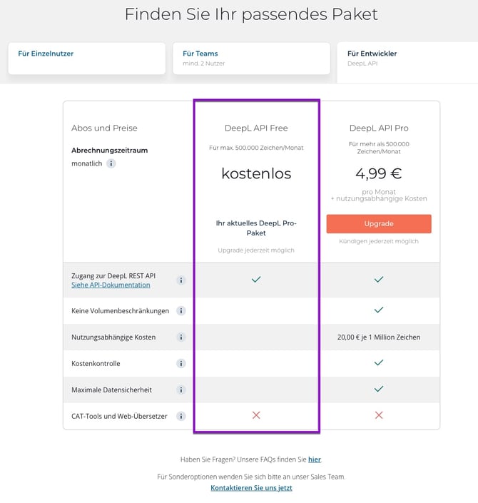Click red X in API Free CAT-Tools row
Viewport: 478px width, 503px height.
(x=256, y=415)
